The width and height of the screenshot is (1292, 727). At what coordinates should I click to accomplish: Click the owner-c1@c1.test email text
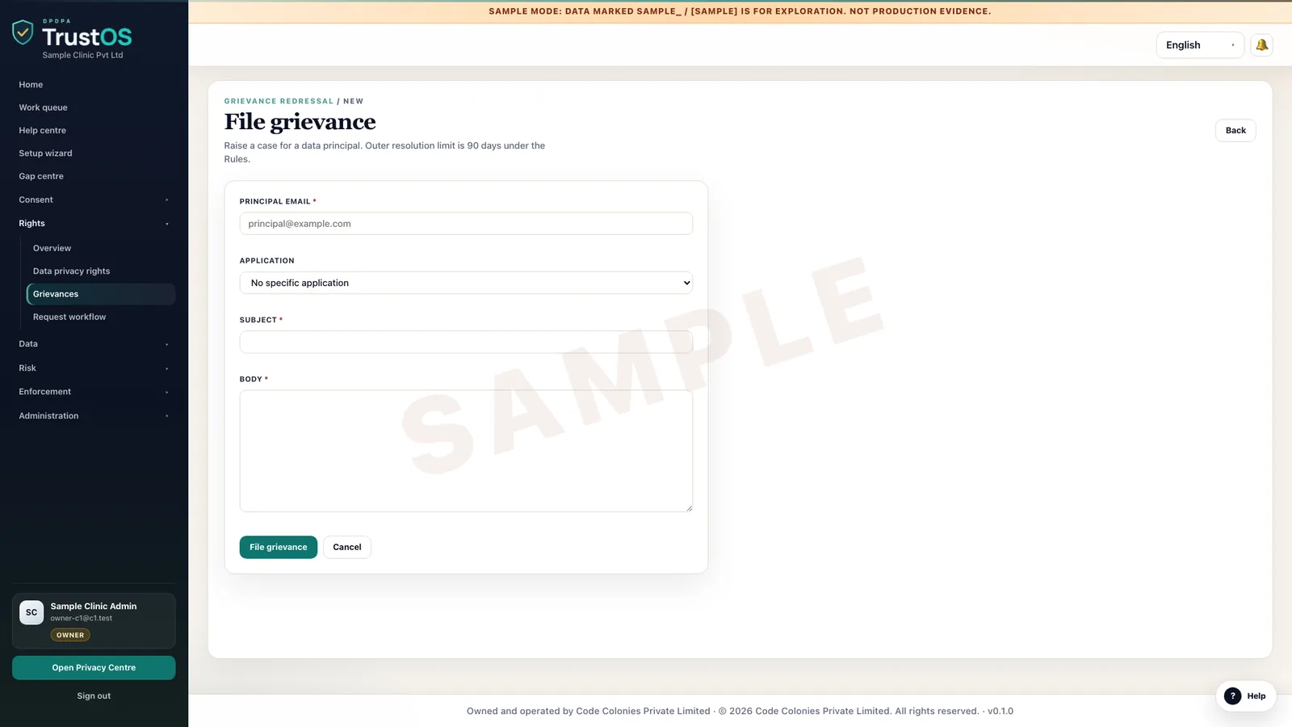(82, 619)
